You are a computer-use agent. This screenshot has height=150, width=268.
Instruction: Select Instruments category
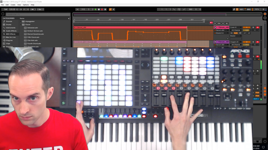tap(10, 28)
